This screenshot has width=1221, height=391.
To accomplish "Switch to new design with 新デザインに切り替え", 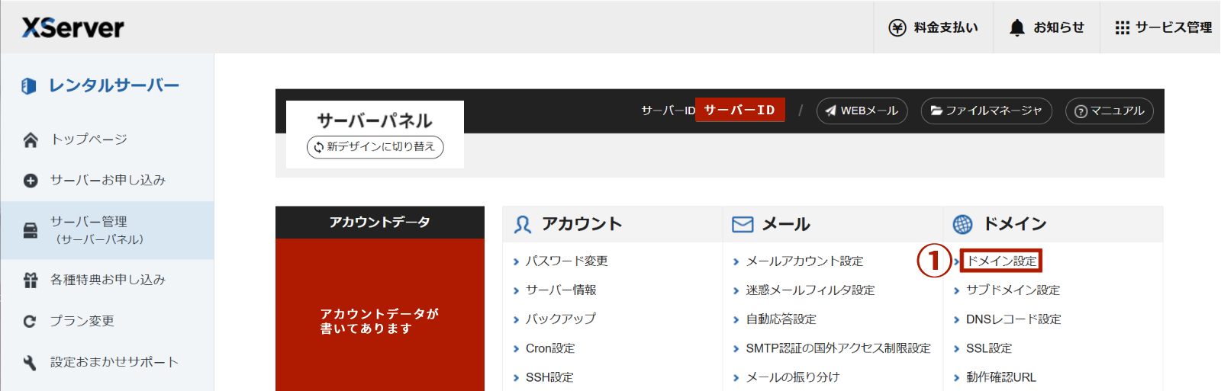I will [375, 146].
